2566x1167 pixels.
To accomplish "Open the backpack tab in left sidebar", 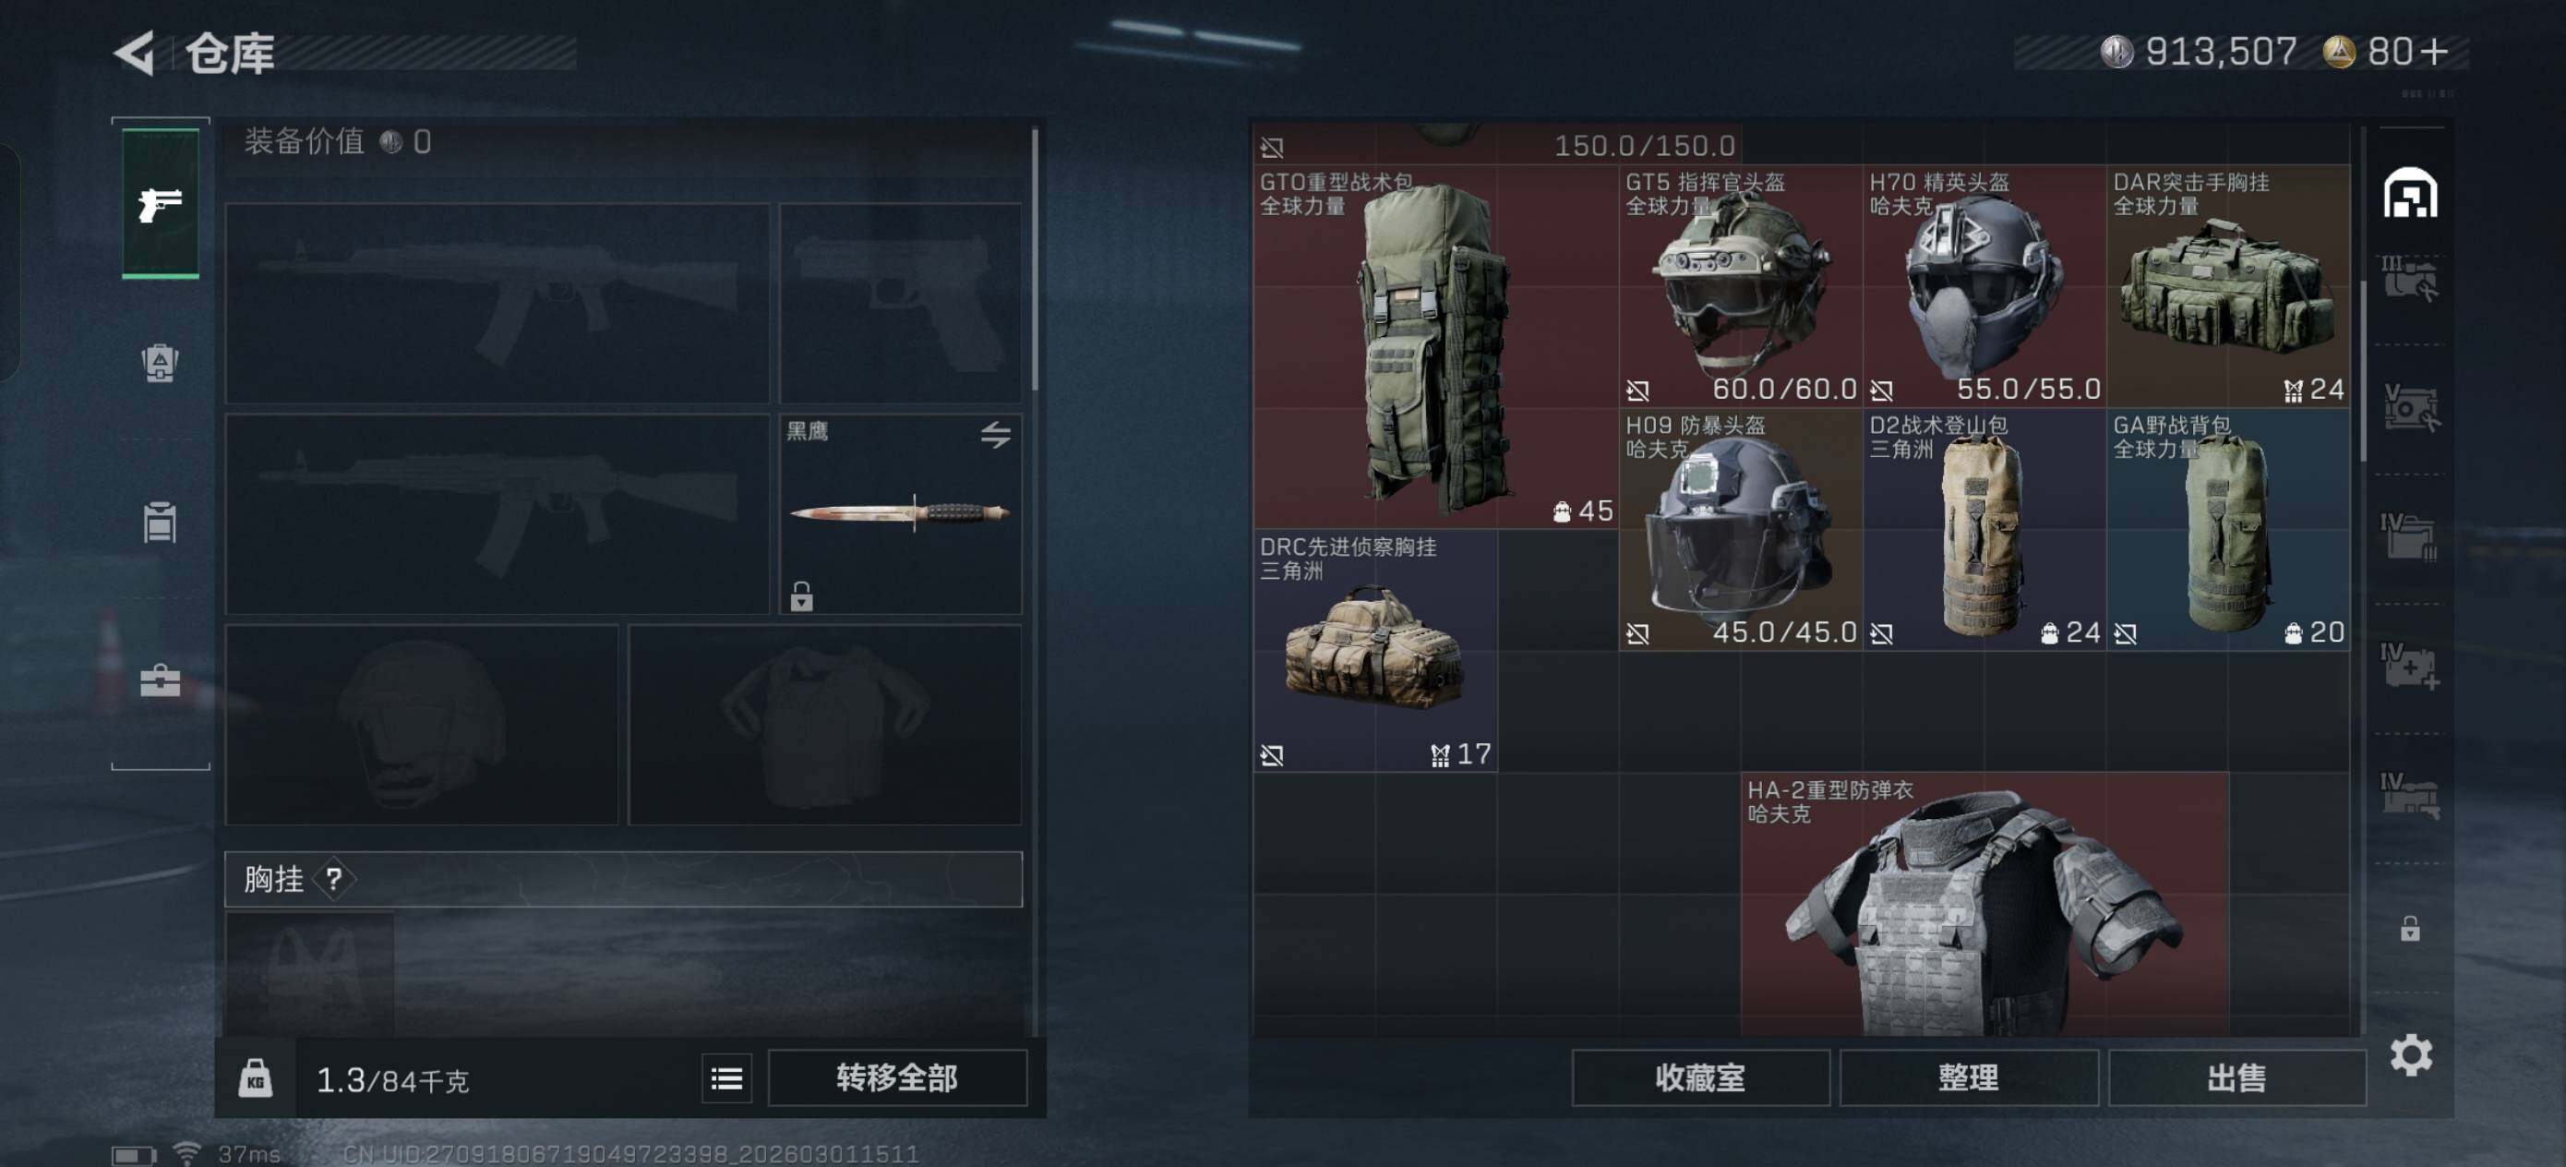I will click(160, 363).
